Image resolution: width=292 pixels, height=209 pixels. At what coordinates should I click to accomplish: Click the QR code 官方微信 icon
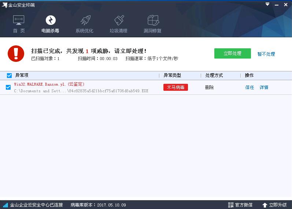(x=231, y=205)
